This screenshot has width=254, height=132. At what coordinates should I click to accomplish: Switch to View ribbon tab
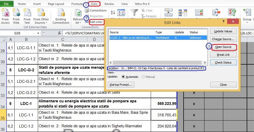[x=124, y=4]
